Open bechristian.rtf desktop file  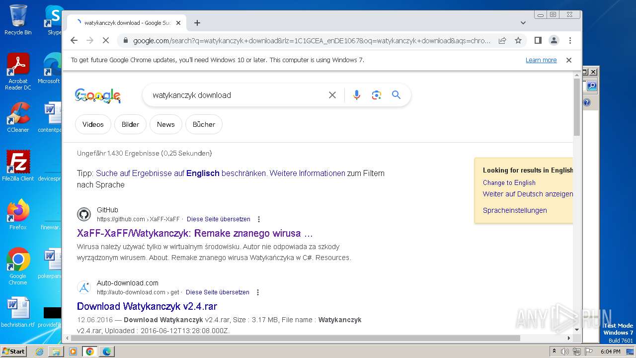[18, 313]
